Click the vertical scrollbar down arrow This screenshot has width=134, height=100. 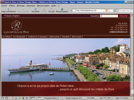tap(132, 95)
